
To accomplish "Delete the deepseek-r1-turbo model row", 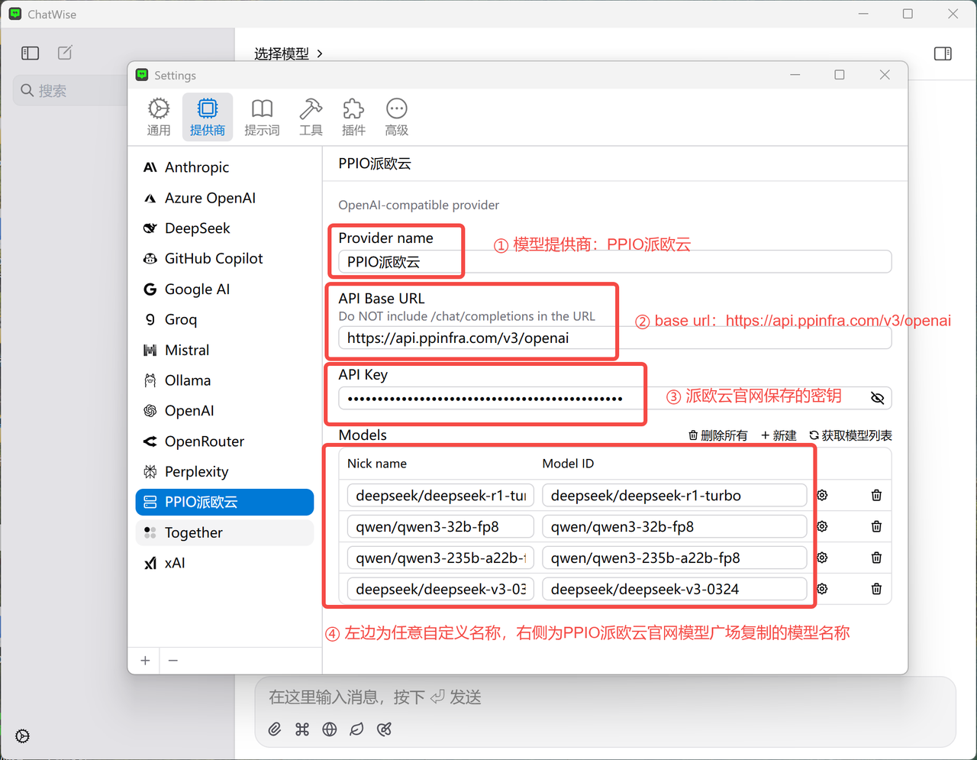I will coord(876,496).
